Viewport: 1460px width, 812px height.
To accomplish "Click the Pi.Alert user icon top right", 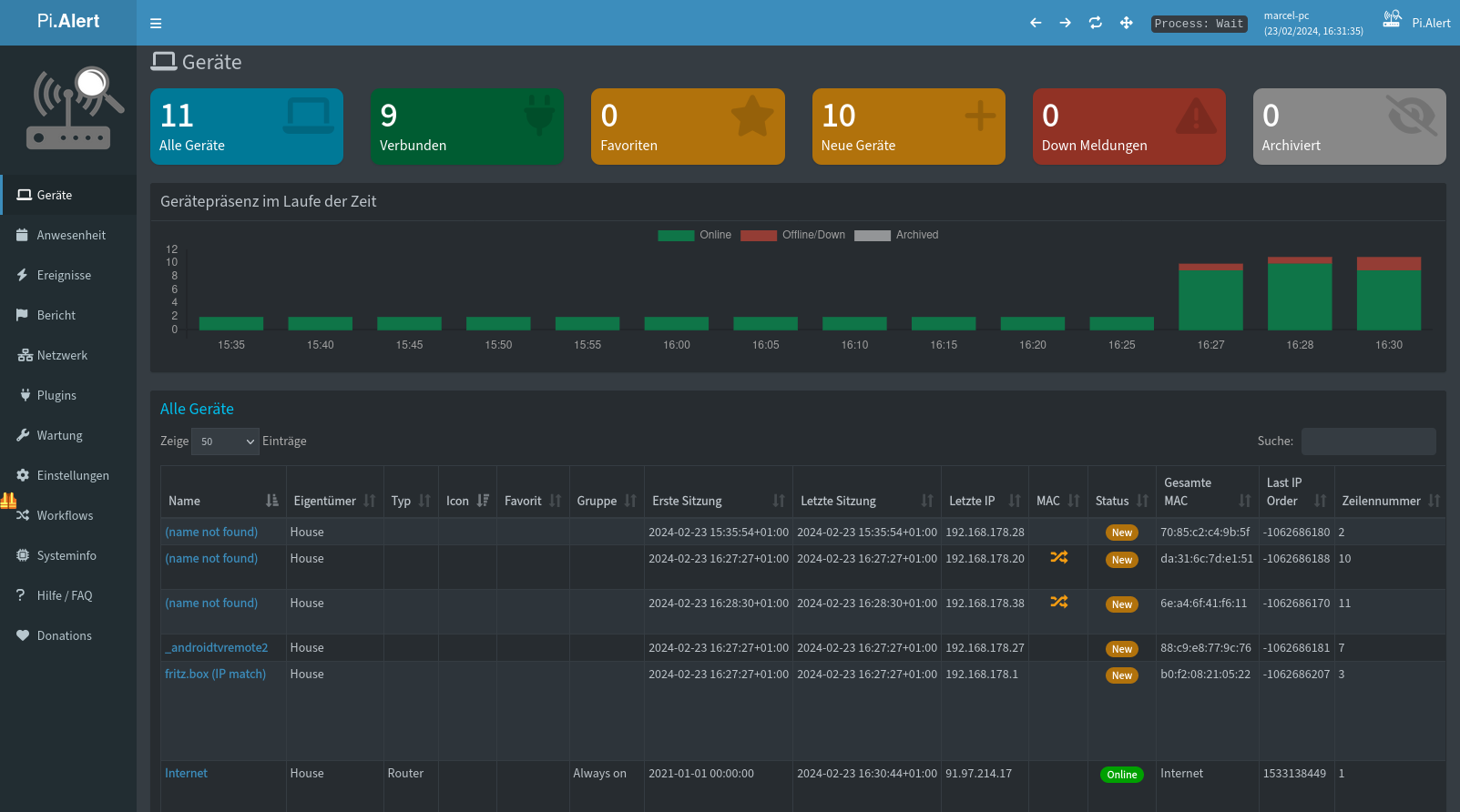I will 1392,19.
